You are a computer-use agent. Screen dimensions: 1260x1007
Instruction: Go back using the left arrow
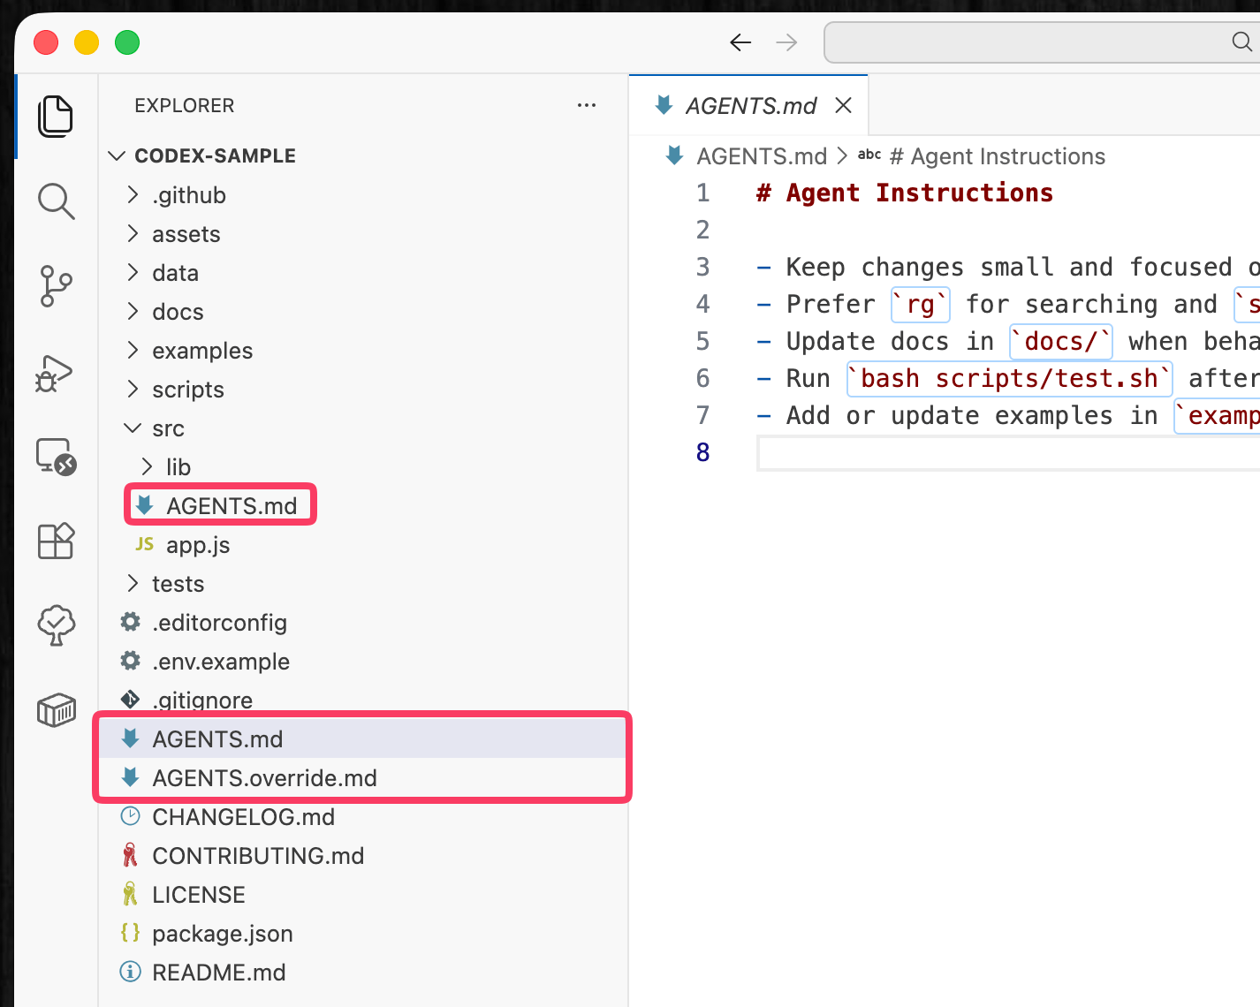tap(740, 42)
